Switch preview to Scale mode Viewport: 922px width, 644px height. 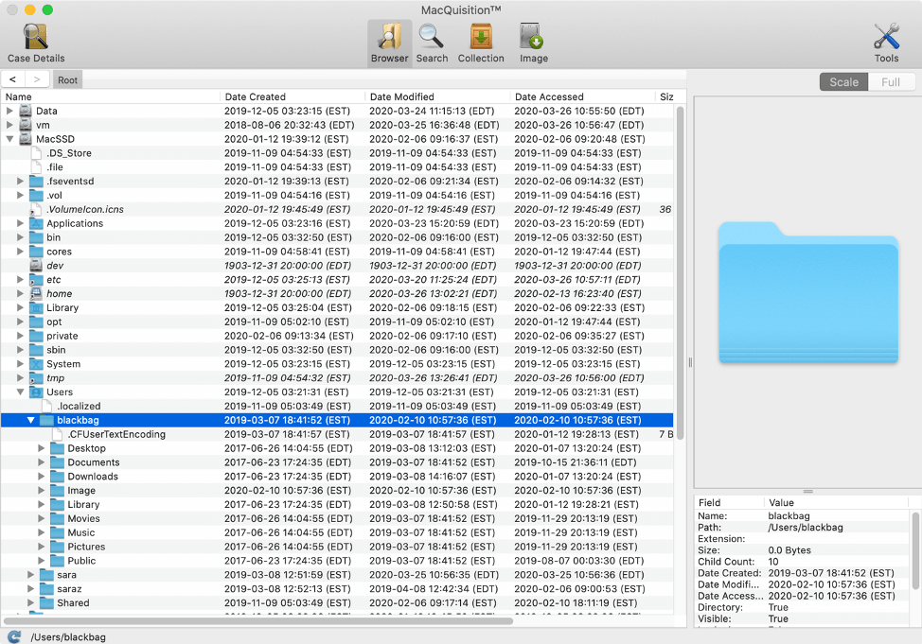(843, 82)
